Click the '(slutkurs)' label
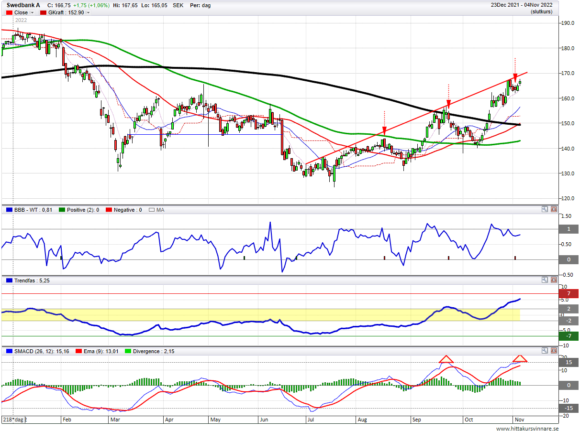 coord(541,12)
